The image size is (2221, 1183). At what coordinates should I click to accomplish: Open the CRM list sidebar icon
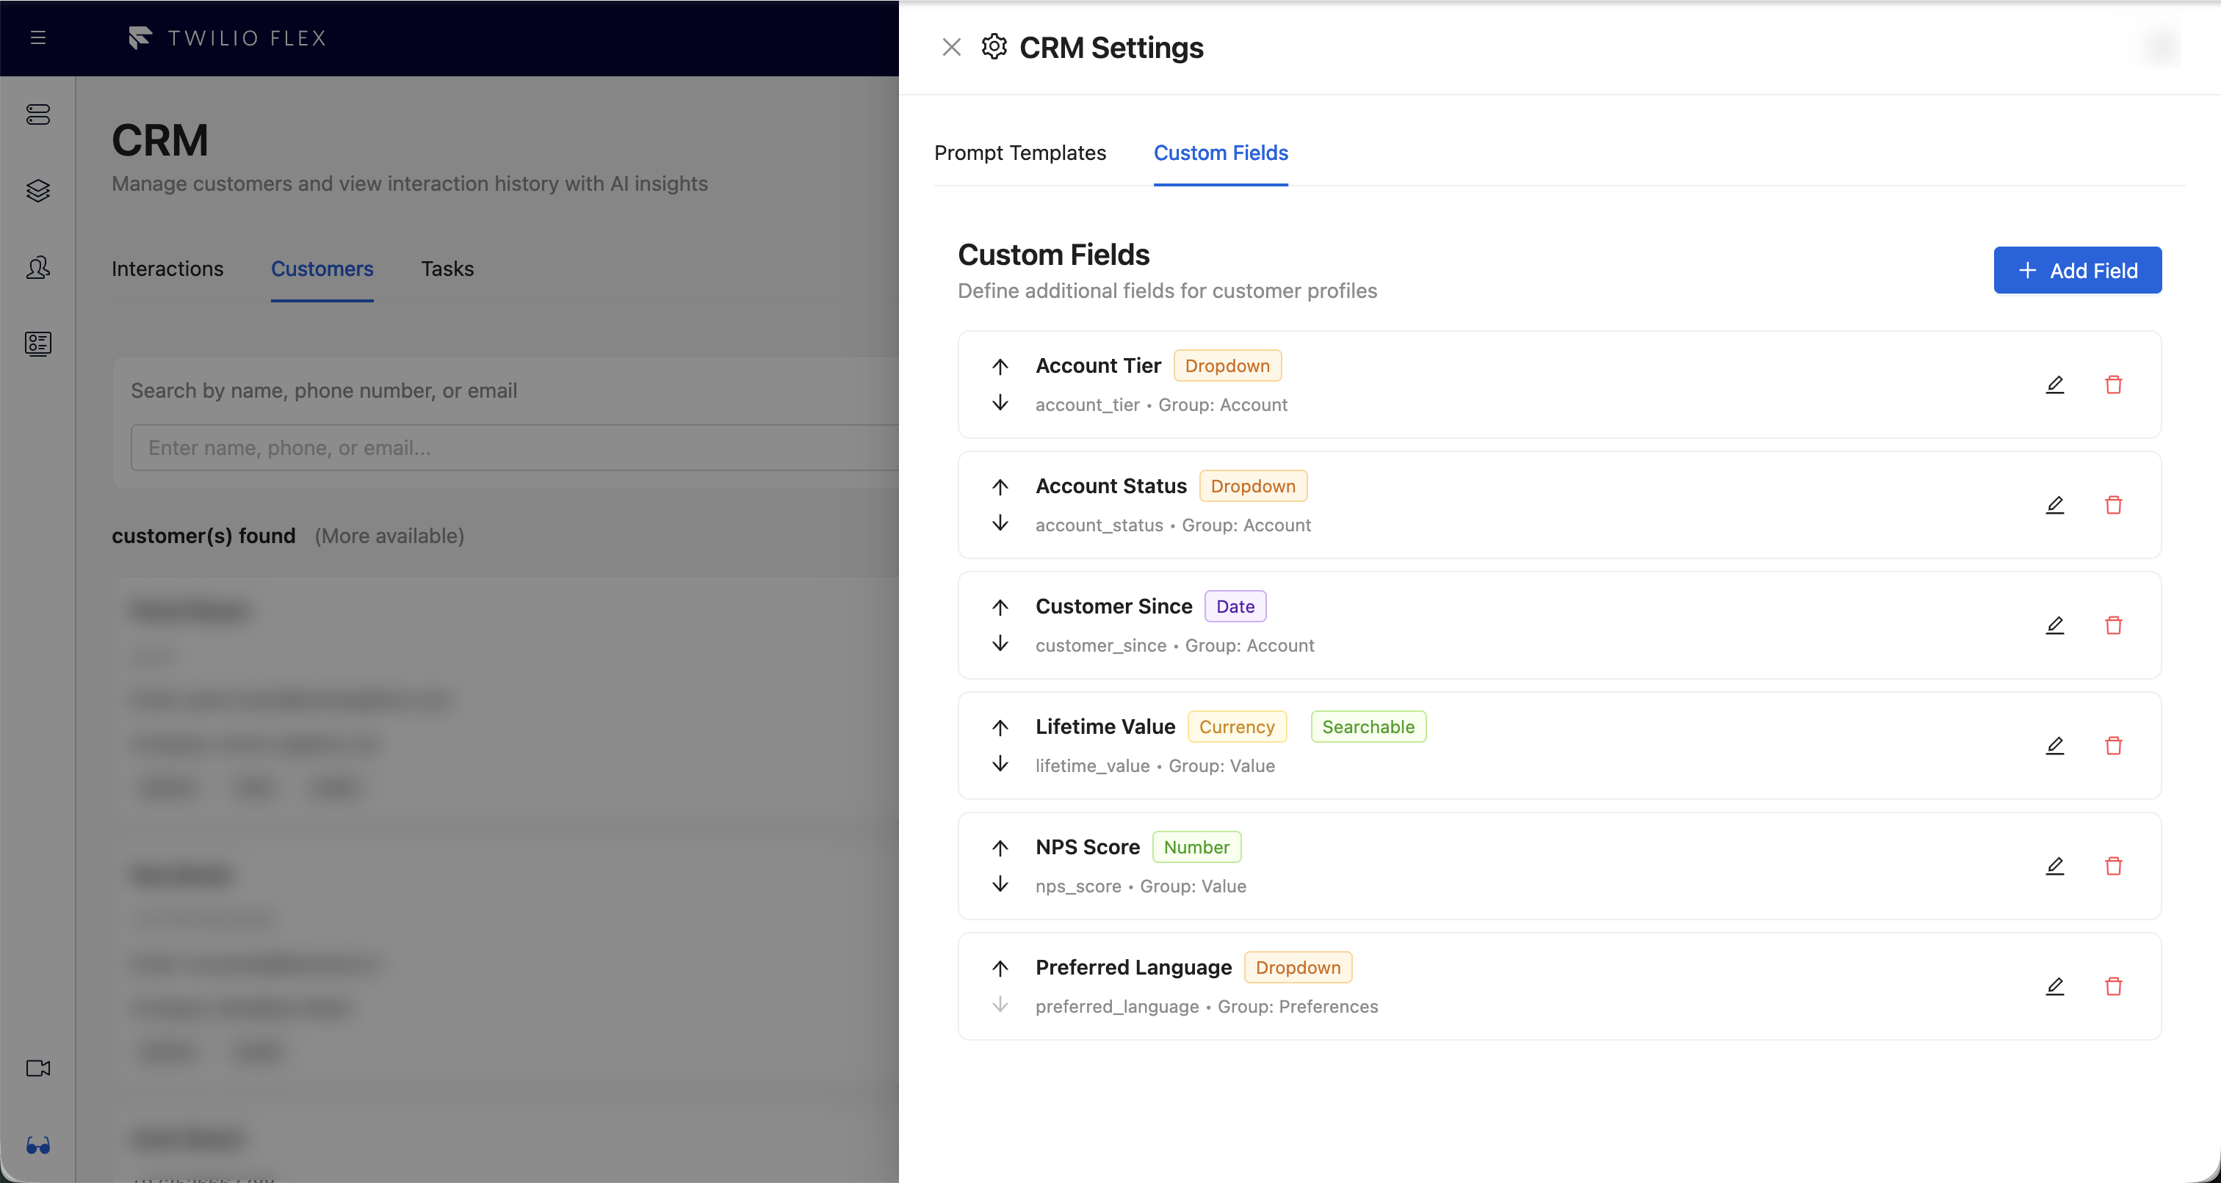38,343
